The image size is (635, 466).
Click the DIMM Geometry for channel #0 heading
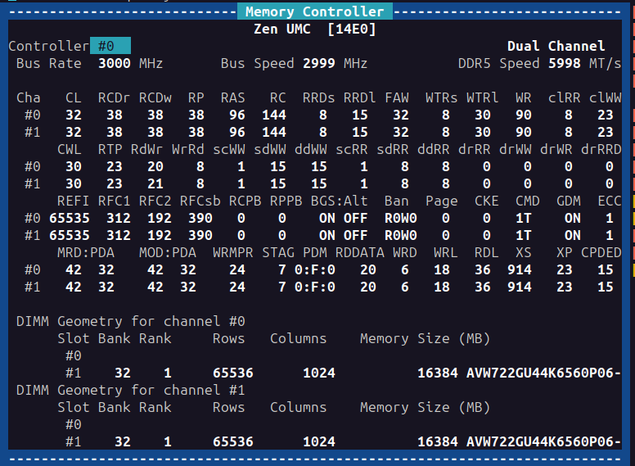click(130, 321)
